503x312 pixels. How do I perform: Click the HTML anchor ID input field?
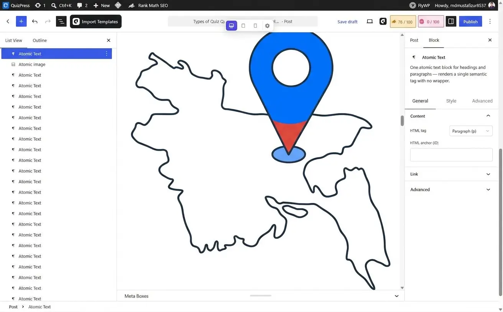(451, 155)
